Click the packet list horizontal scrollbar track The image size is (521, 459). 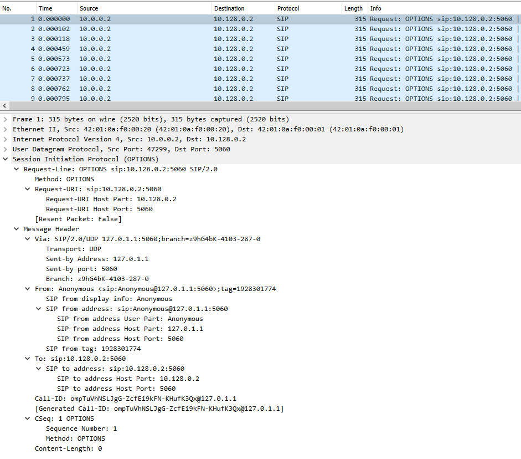[x=265, y=105]
